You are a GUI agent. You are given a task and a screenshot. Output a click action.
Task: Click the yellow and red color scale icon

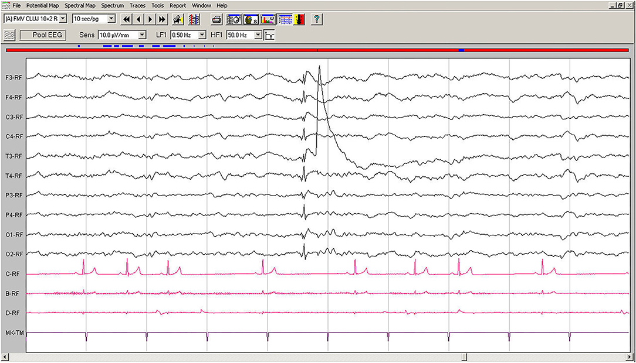pyautogui.click(x=299, y=19)
